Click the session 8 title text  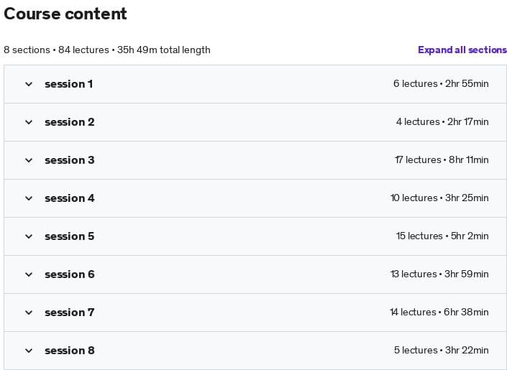pos(70,351)
